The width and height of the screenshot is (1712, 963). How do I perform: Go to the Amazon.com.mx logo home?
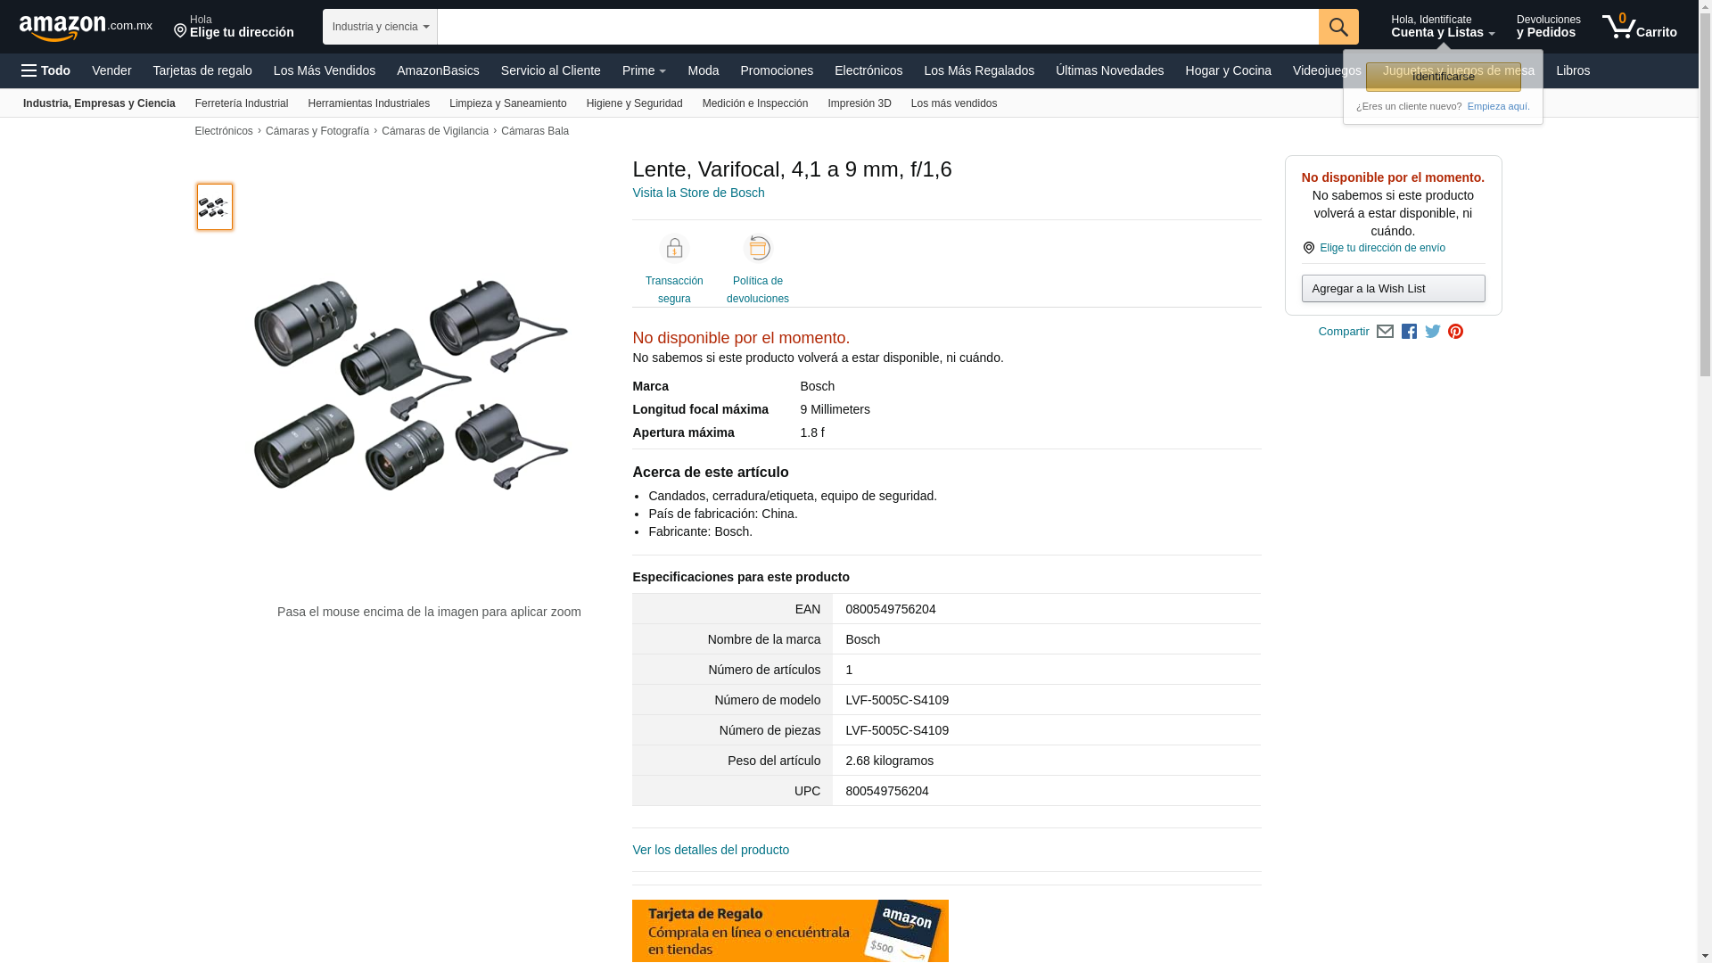(x=85, y=28)
